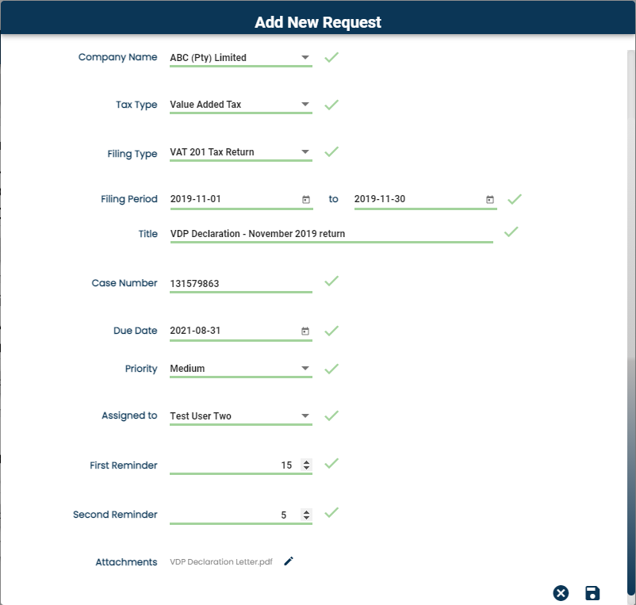Click the First Reminder label
Image resolution: width=636 pixels, height=605 pixels.
pos(123,465)
